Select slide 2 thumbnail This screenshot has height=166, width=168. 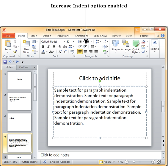(x=19, y=101)
